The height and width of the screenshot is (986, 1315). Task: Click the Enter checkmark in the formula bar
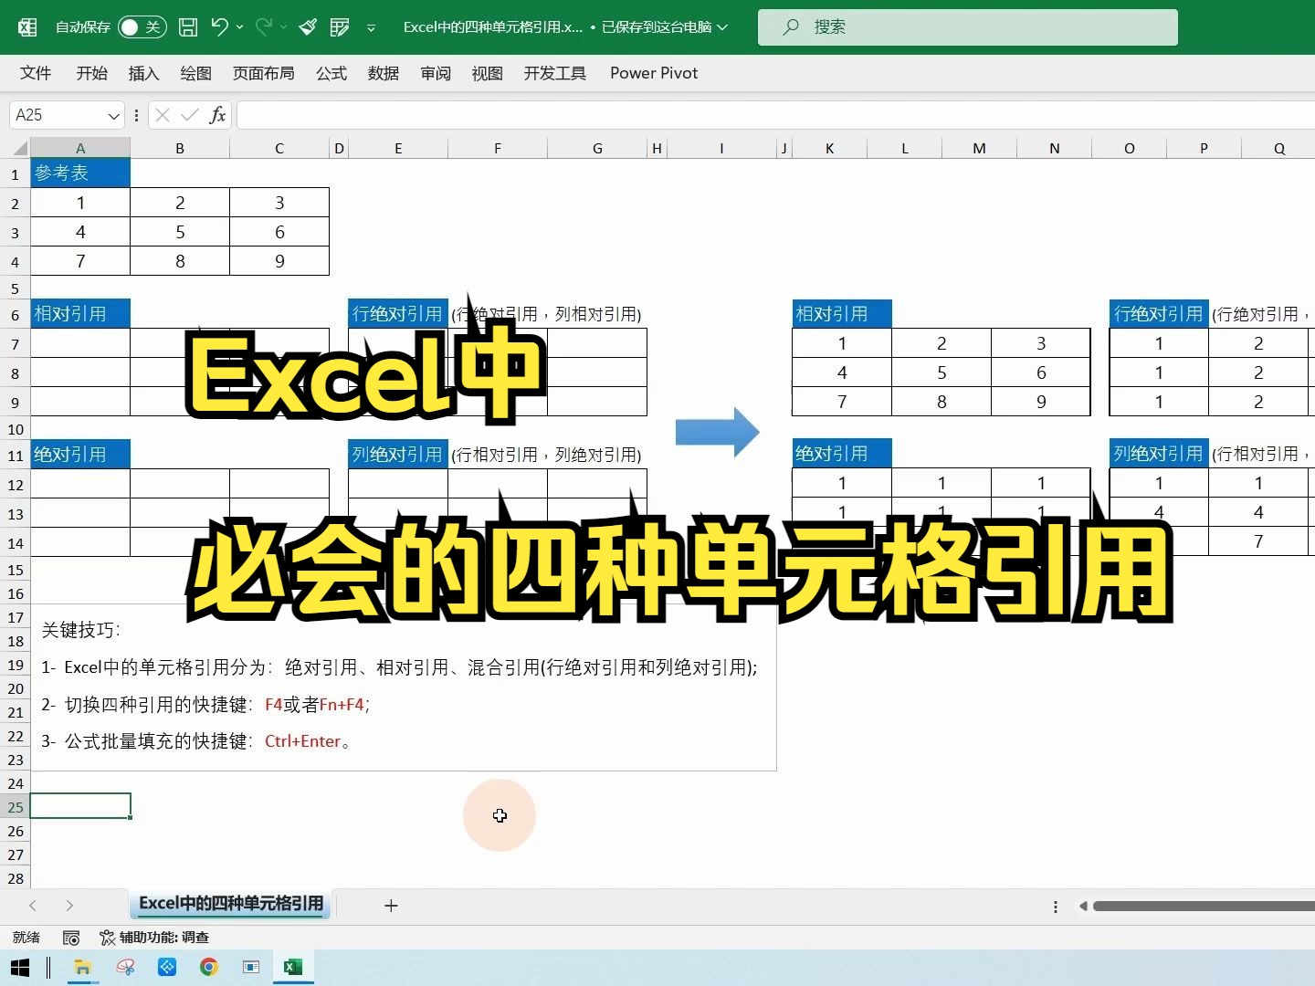pyautogui.click(x=189, y=115)
